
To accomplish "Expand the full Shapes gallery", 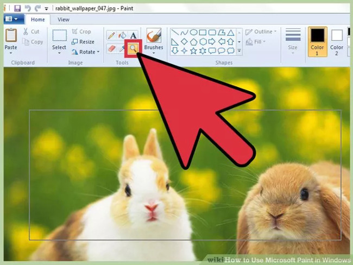I will tap(239, 51).
